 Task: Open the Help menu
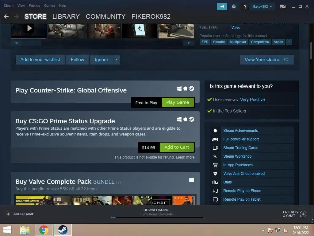tap(63, 6)
